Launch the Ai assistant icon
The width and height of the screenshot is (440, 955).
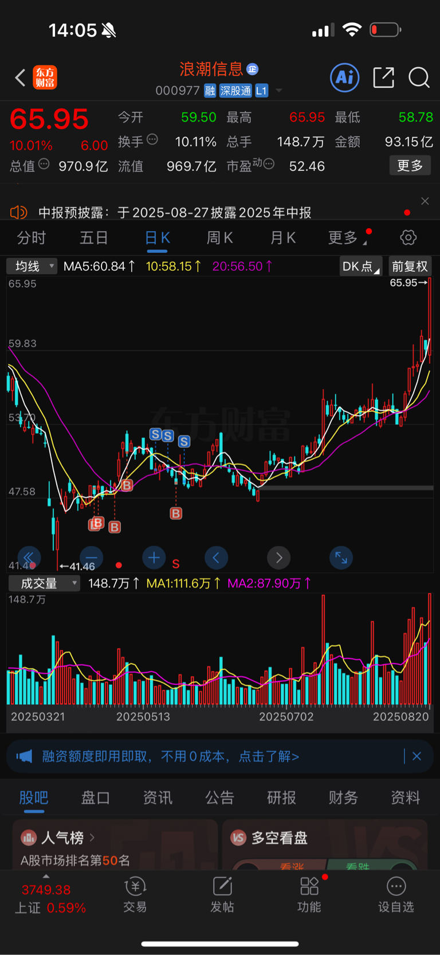click(x=345, y=77)
